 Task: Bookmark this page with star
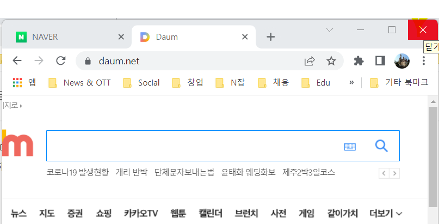pyautogui.click(x=331, y=61)
